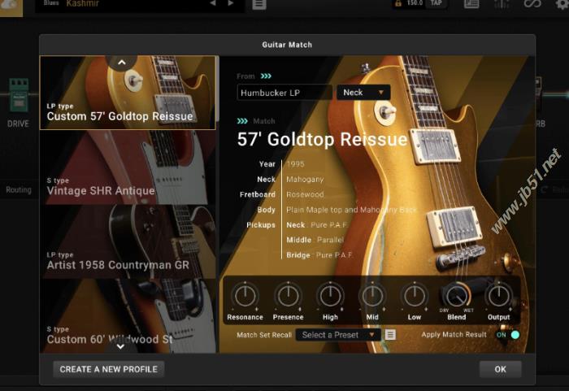Adjust the Blend dry/wet knob
The width and height of the screenshot is (569, 391).
tap(457, 296)
